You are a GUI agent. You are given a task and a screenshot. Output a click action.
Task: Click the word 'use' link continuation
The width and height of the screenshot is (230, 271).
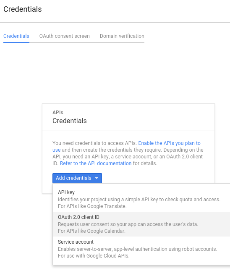pyautogui.click(x=57, y=150)
